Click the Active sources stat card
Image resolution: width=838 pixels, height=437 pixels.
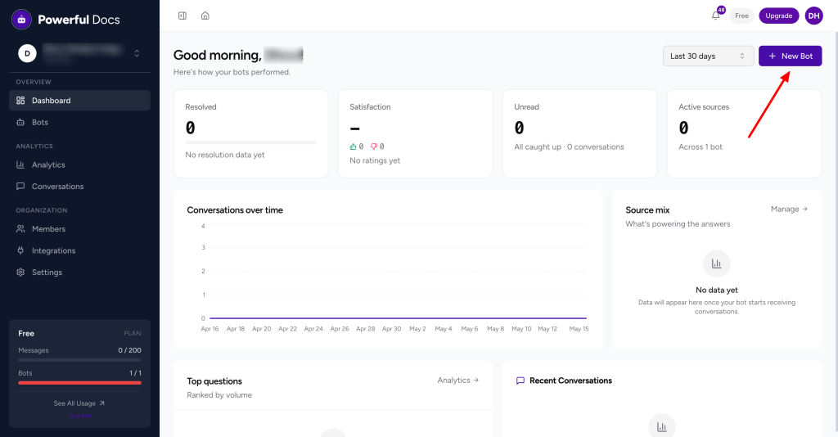(x=744, y=133)
